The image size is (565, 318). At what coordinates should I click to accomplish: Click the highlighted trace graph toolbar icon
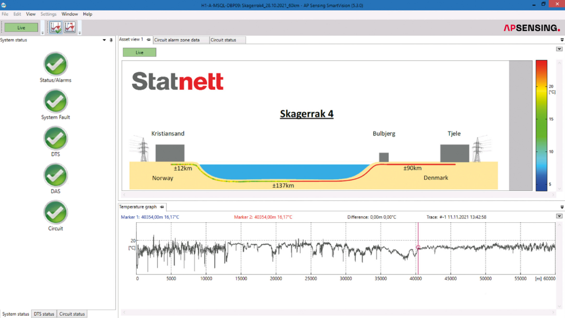tap(55, 27)
